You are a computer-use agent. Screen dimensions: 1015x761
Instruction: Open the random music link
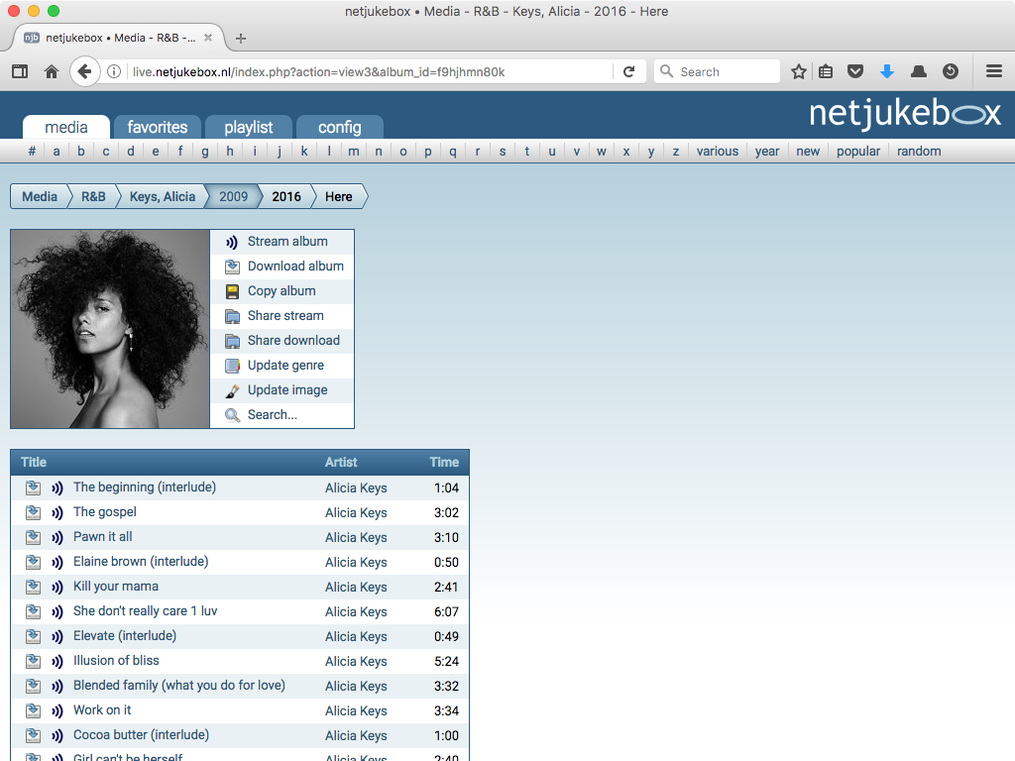pos(919,151)
